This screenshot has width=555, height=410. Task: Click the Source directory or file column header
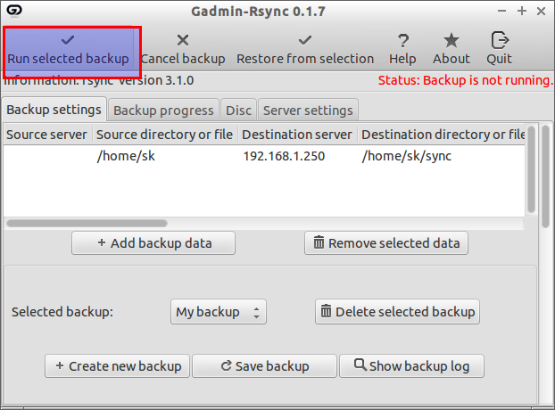[x=165, y=135]
